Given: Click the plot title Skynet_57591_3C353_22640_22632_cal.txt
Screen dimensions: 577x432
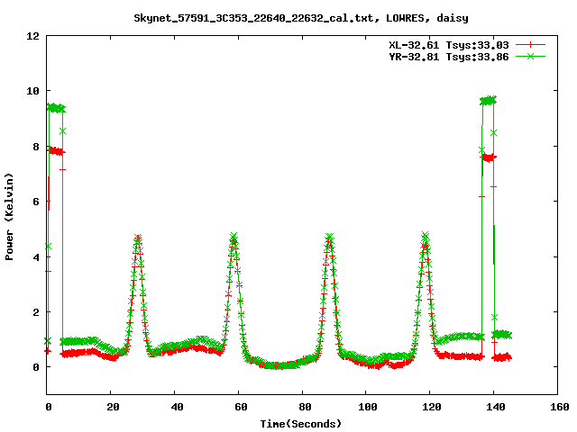Looking at the screenshot, I should 256,18.
